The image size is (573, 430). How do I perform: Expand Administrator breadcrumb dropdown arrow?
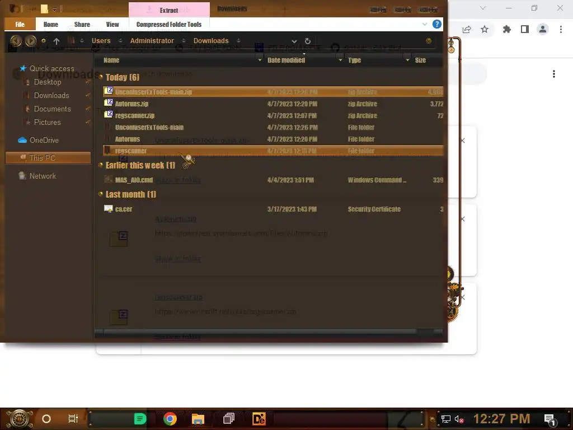click(x=184, y=40)
